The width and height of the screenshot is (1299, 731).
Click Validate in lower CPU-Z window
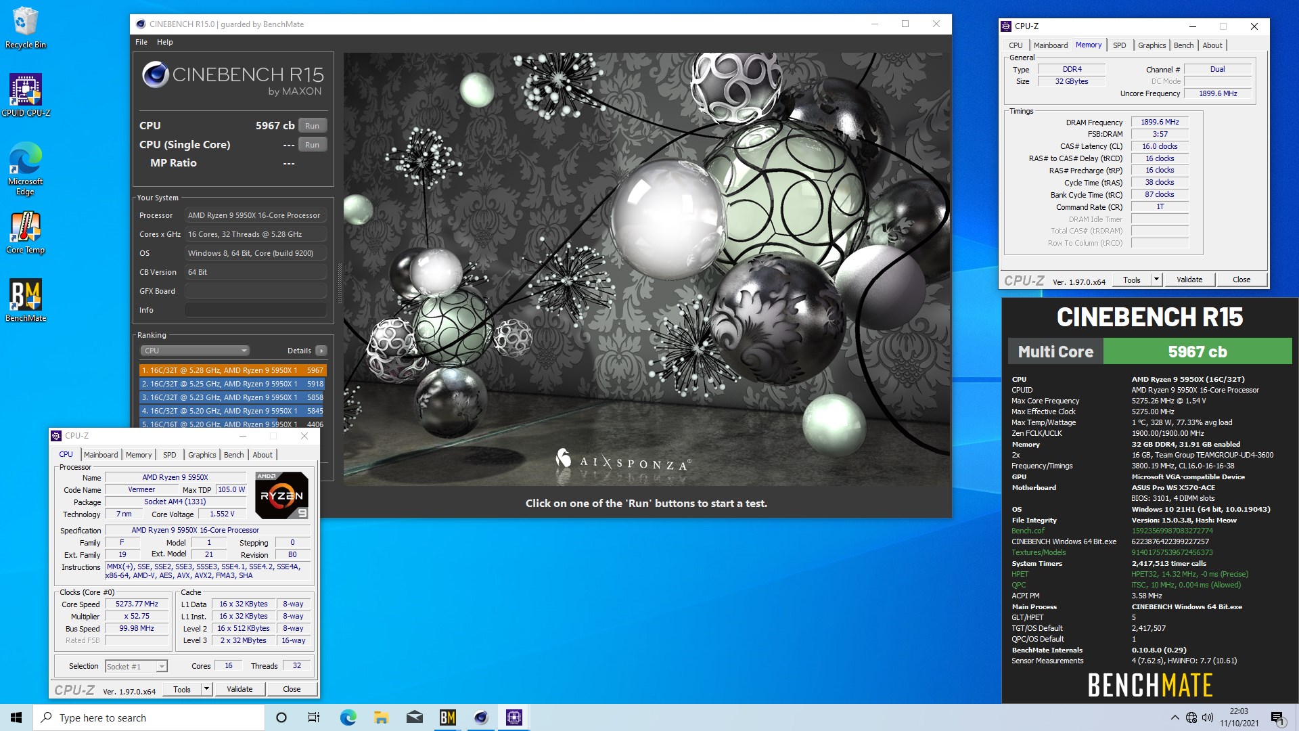point(240,690)
